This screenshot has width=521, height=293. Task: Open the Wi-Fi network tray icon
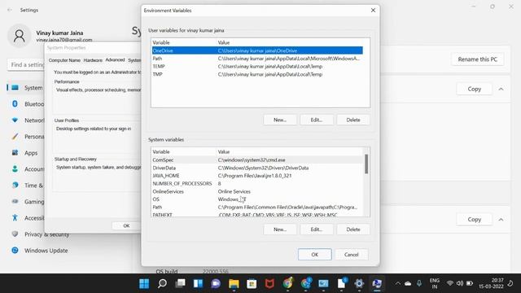[450, 283]
